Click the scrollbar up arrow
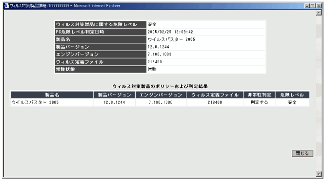 click(x=319, y=13)
